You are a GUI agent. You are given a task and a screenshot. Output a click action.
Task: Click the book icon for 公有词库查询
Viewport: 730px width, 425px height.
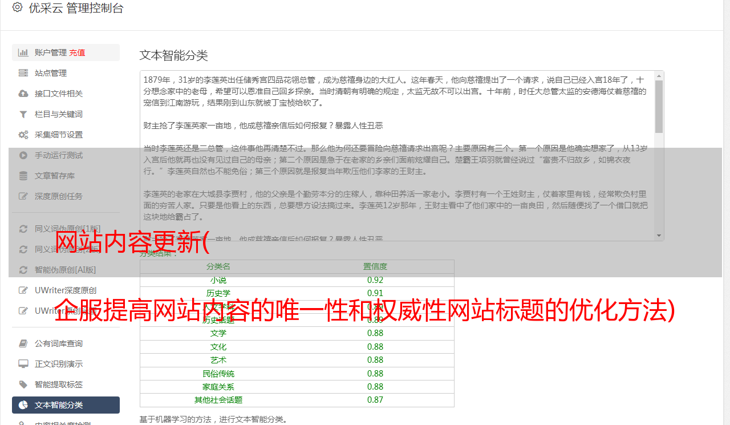(x=23, y=343)
